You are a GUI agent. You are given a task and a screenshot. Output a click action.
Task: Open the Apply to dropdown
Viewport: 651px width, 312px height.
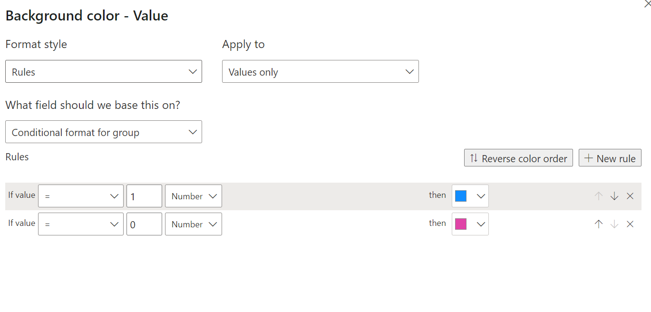[x=320, y=71]
